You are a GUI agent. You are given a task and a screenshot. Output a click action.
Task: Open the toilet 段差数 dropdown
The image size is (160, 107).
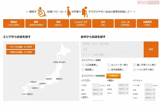(x=150, y=94)
